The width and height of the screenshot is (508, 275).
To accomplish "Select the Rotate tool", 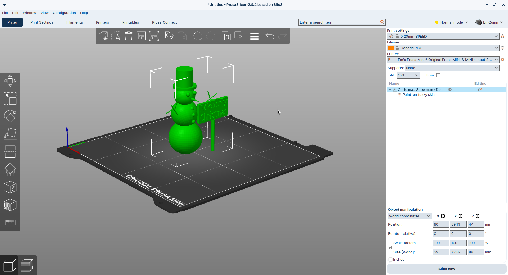I will click(10, 116).
